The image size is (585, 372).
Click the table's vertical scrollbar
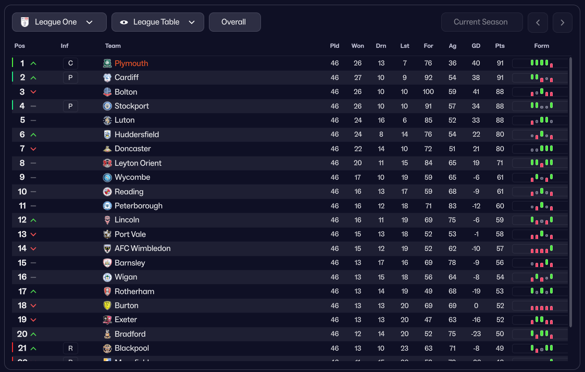571,192
